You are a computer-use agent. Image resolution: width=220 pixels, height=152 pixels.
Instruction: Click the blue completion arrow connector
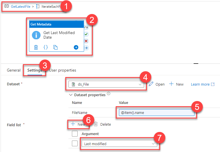86,48
